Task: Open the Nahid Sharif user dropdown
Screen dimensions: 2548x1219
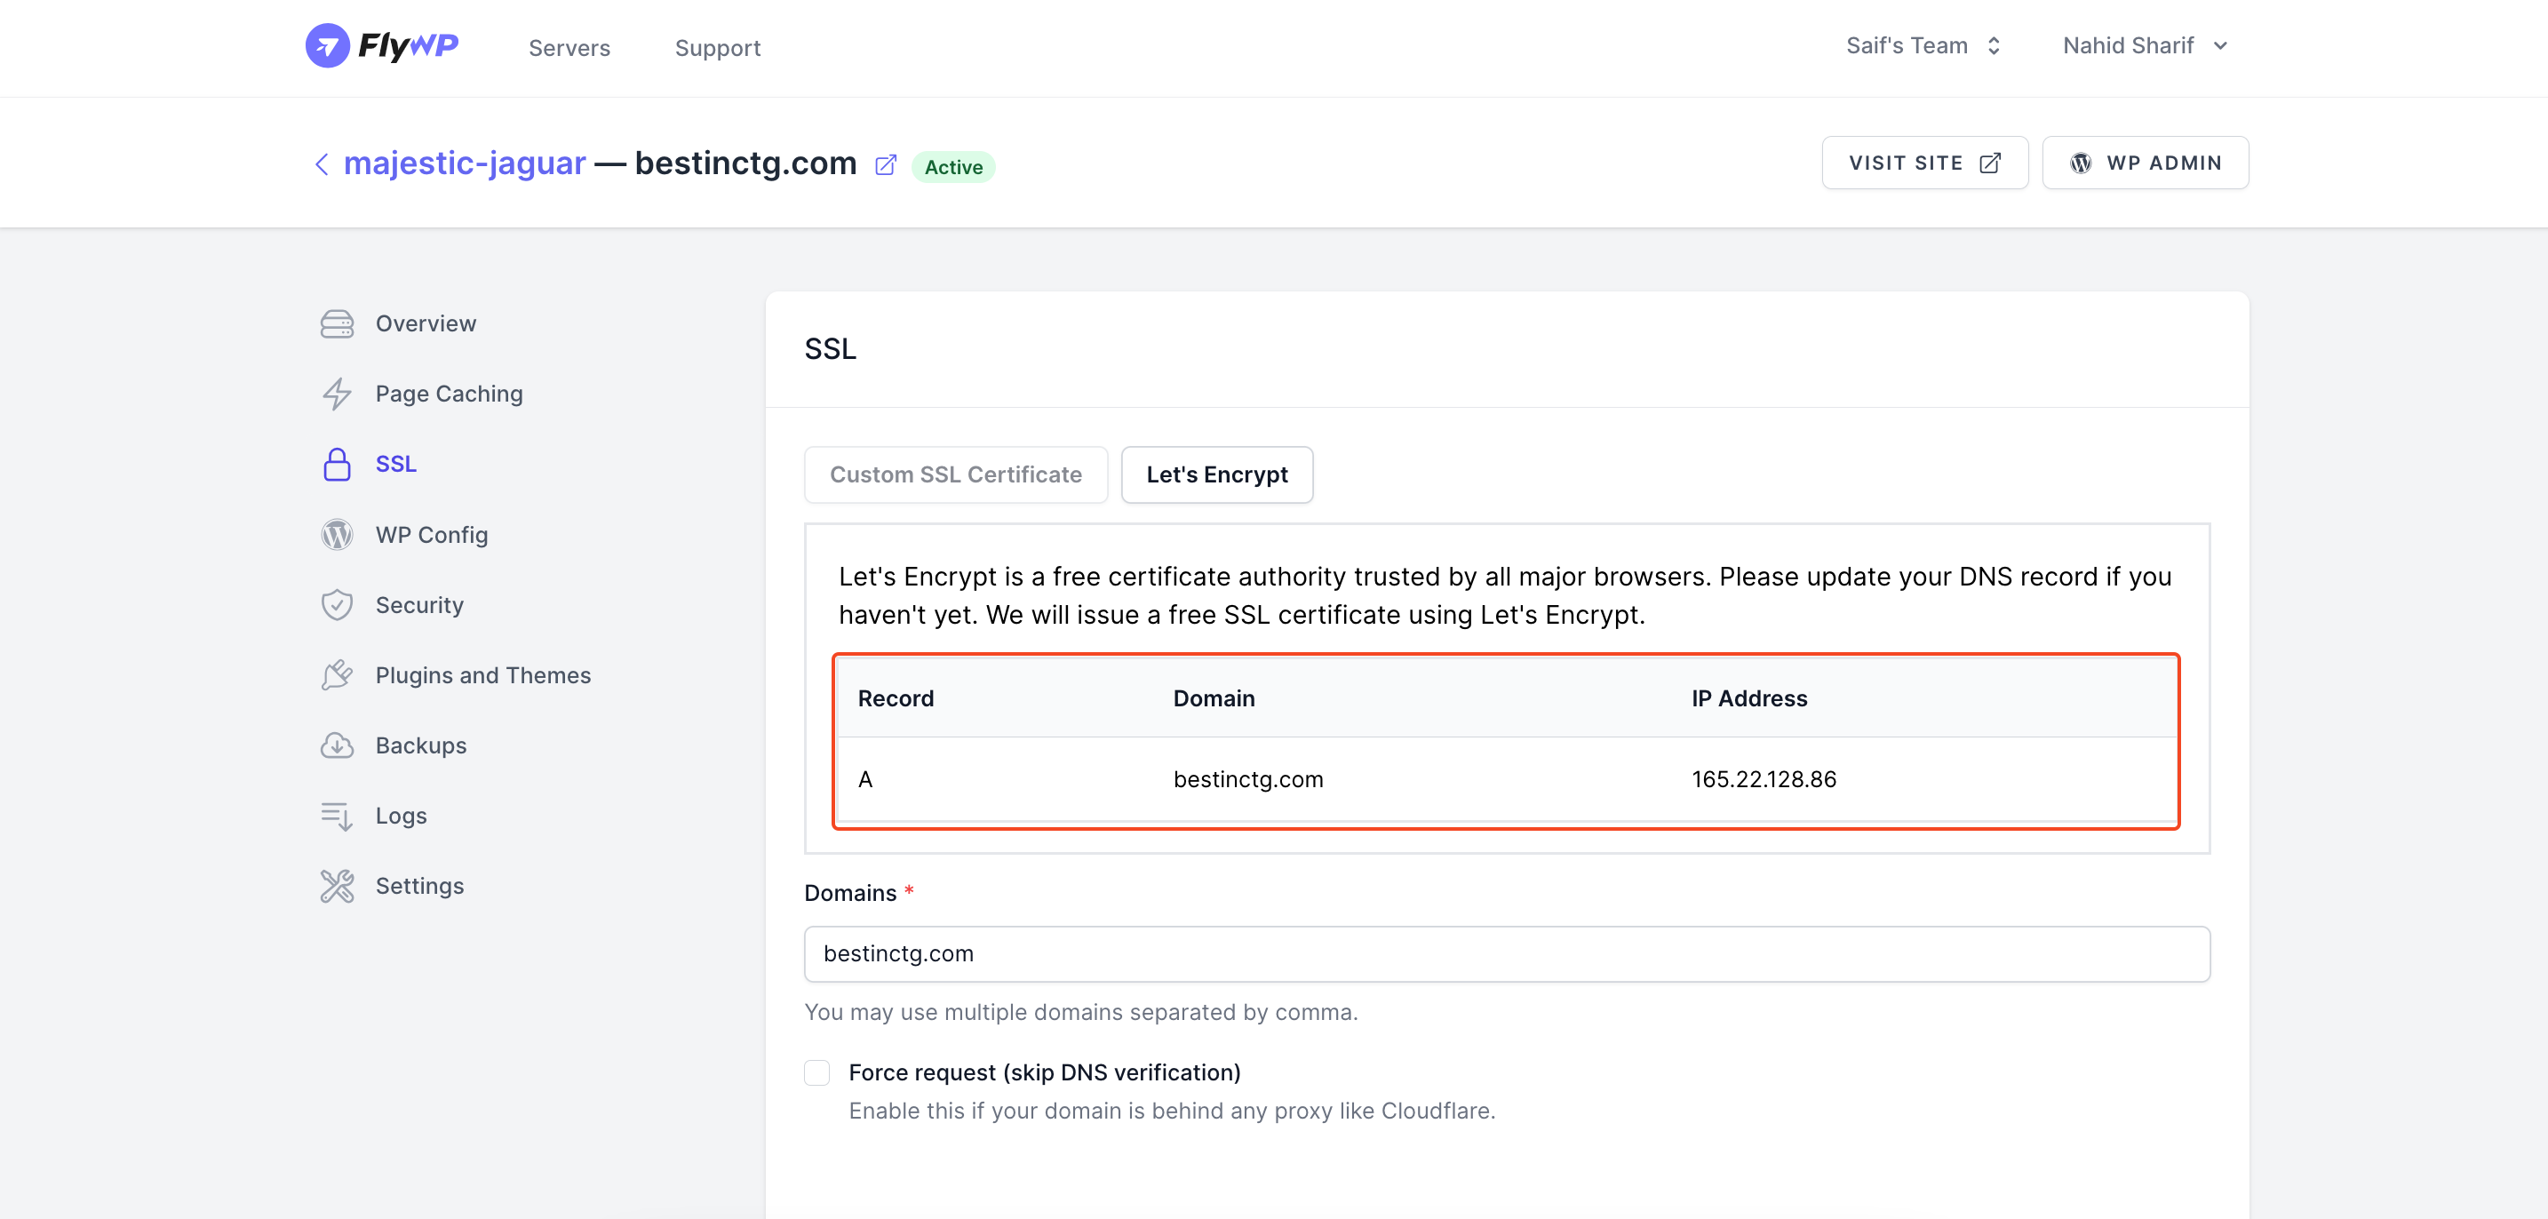Action: pos(2145,45)
